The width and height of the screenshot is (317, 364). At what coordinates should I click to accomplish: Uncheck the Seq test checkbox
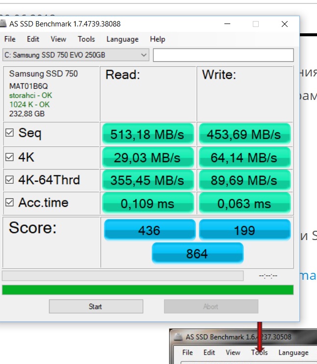(x=9, y=133)
